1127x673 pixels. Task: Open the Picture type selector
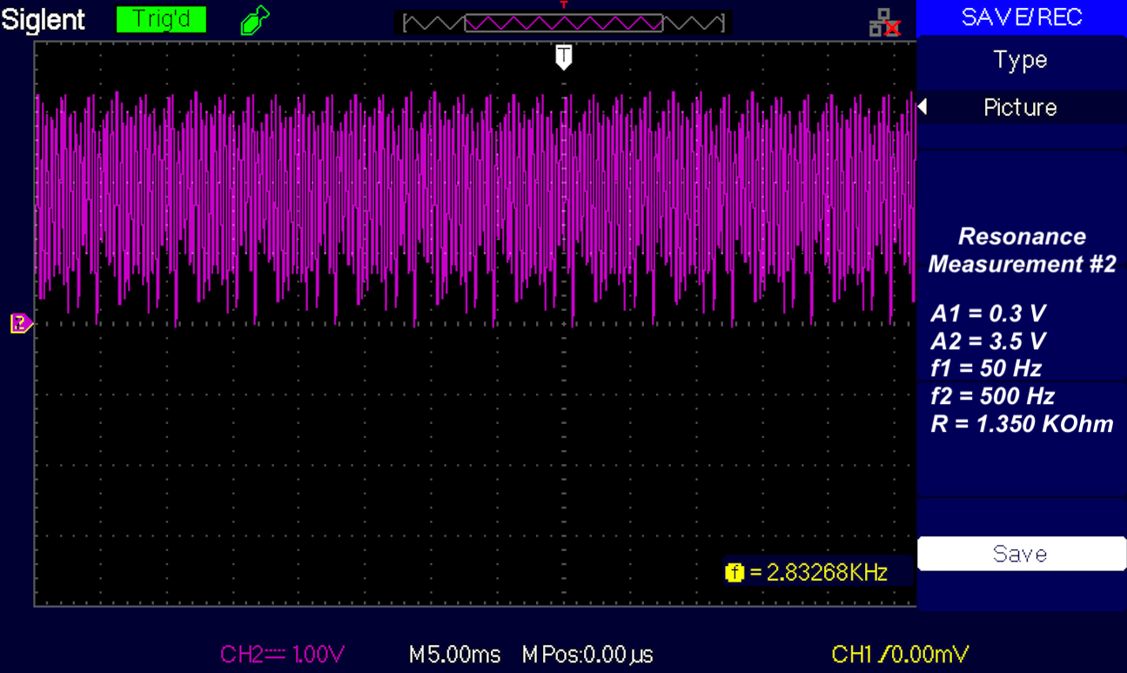[1021, 108]
